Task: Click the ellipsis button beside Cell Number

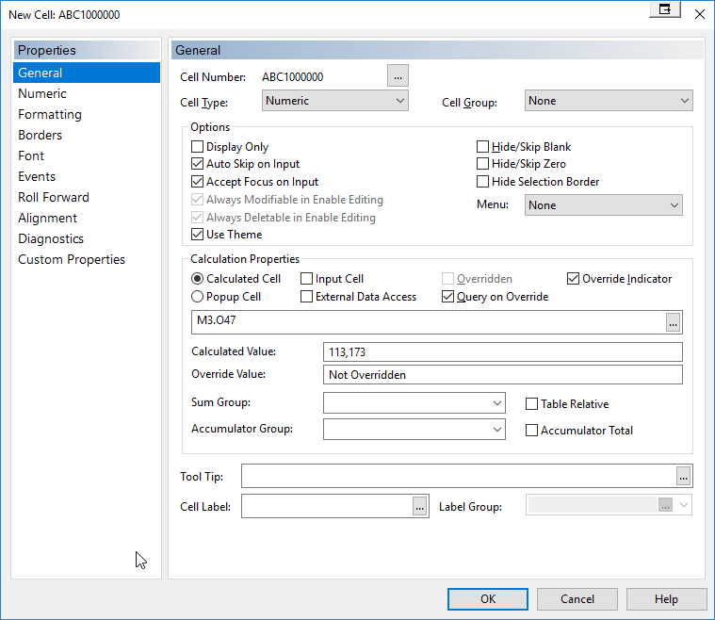Action: [x=398, y=75]
